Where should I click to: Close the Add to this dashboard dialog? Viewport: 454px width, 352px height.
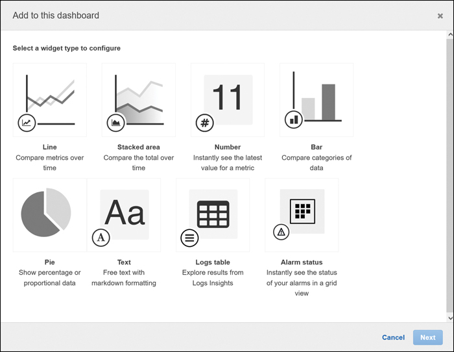[x=440, y=16]
